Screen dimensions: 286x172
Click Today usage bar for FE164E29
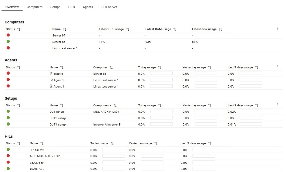(x=114, y=150)
